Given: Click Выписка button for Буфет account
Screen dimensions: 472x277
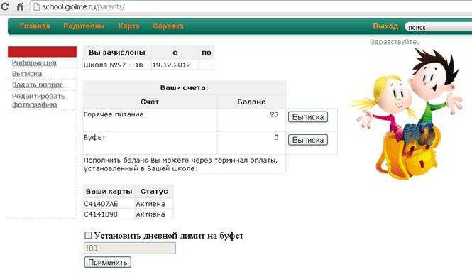Looking at the screenshot, I should [308, 140].
